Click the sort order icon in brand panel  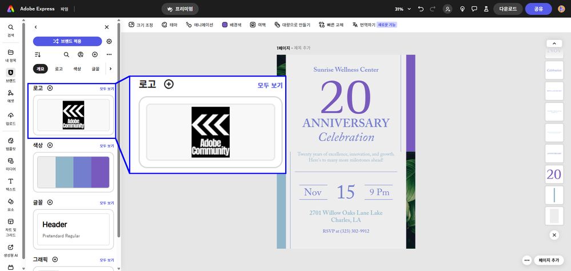[x=38, y=55]
